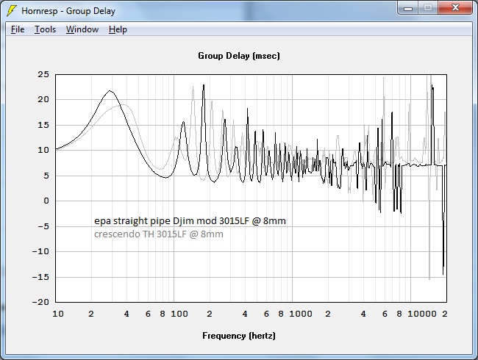
Task: Click the -20 value on the vertical axis
Action: pos(40,302)
